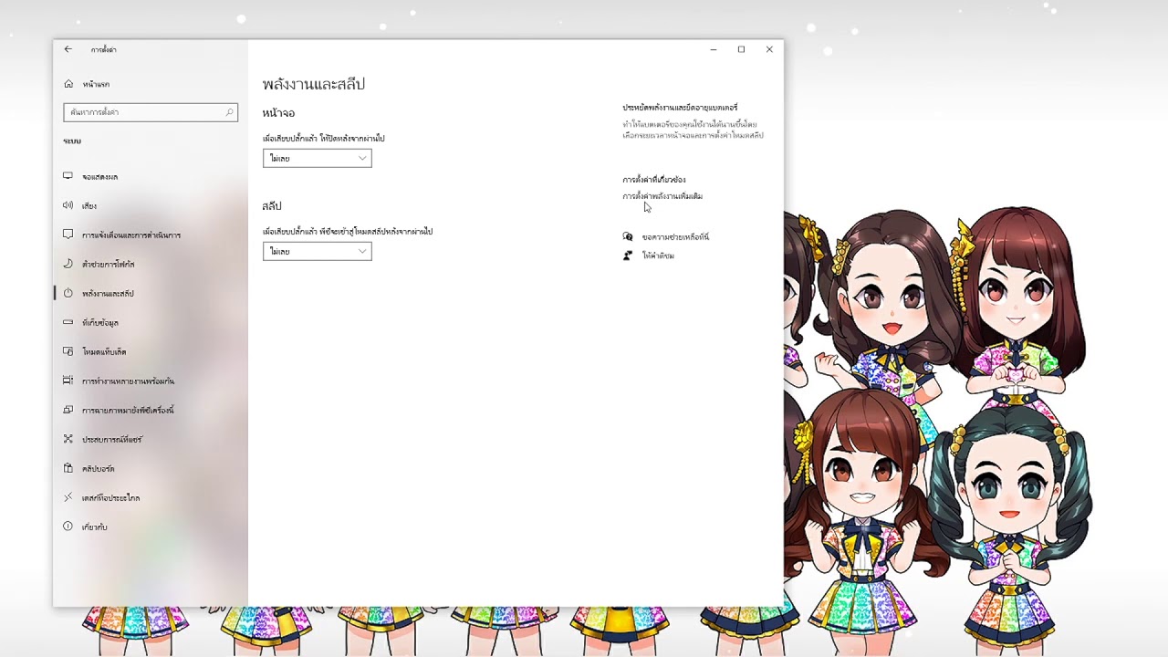
Task: Click the หน้าจอ section heading
Action: pos(278,113)
